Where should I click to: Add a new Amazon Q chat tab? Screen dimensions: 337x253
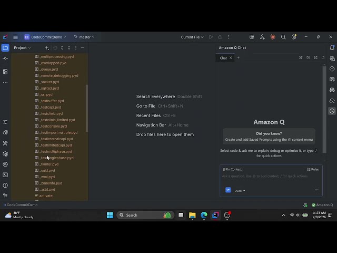tap(238, 57)
